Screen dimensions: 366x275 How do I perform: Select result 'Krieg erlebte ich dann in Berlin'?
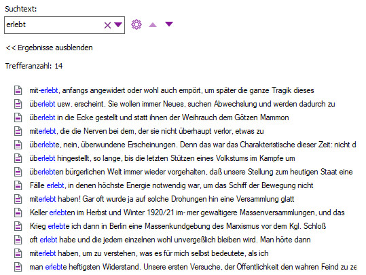[x=178, y=226]
